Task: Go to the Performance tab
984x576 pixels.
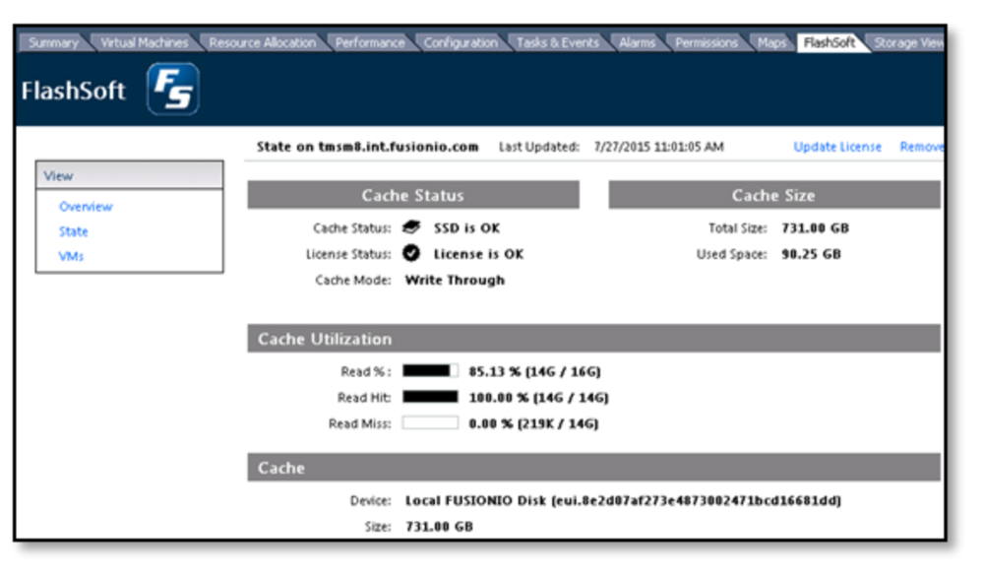Action: (x=370, y=42)
